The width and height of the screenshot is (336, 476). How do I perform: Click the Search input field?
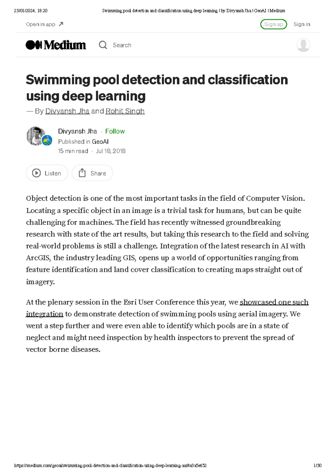122,45
